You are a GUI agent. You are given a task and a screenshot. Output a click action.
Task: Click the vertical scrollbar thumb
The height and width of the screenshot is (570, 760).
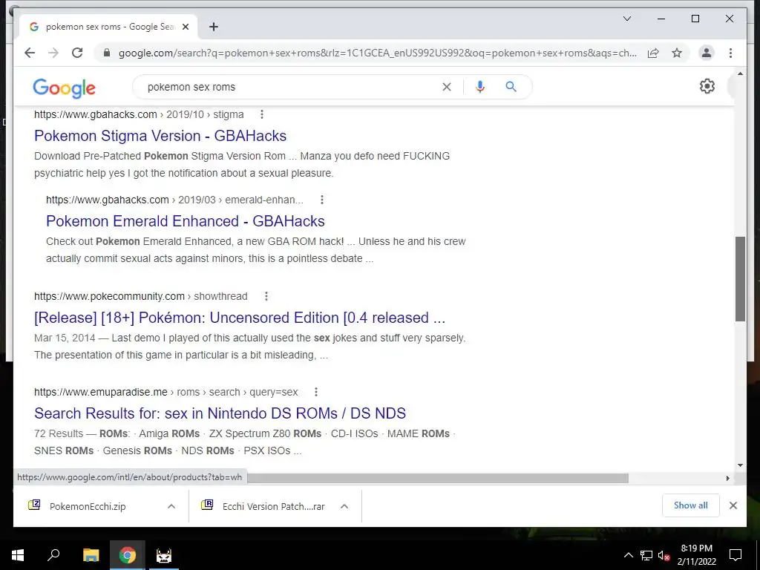point(740,279)
